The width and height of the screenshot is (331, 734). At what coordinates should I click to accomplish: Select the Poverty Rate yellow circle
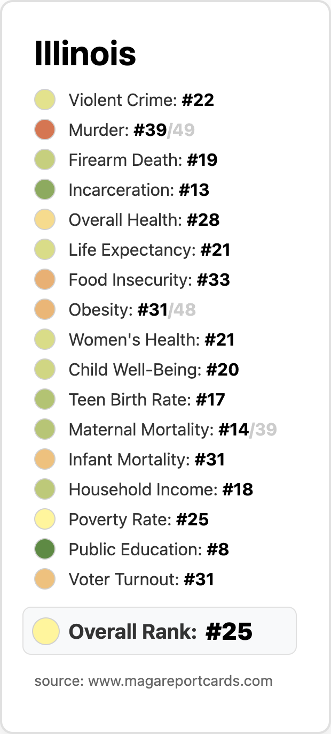coord(45,519)
